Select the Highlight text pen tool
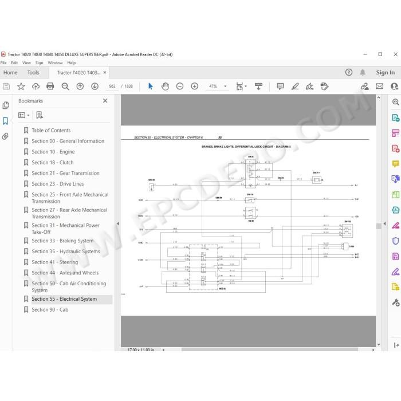This screenshot has width=401, height=401. pyautogui.click(x=295, y=87)
